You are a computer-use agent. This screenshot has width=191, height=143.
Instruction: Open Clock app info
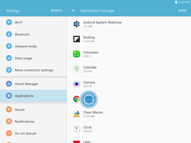[129, 129]
